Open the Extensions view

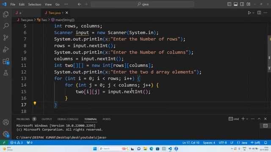tap(6, 61)
